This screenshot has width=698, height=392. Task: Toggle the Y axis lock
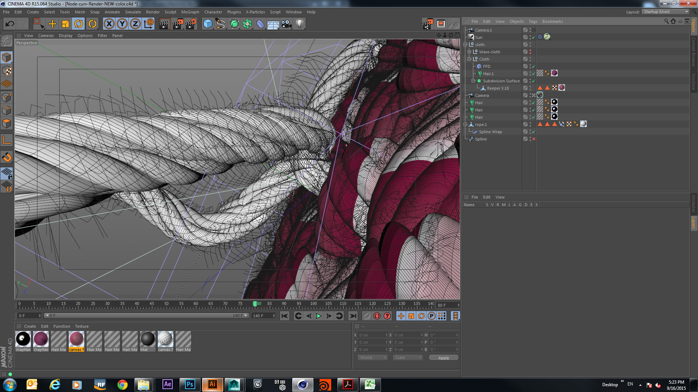coord(122,24)
